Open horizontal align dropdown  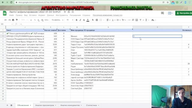pos(108,20)
